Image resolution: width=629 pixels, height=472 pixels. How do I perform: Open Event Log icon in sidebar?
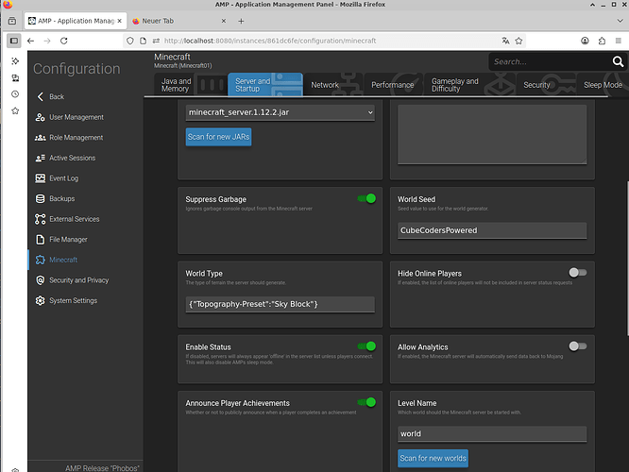[x=40, y=178]
